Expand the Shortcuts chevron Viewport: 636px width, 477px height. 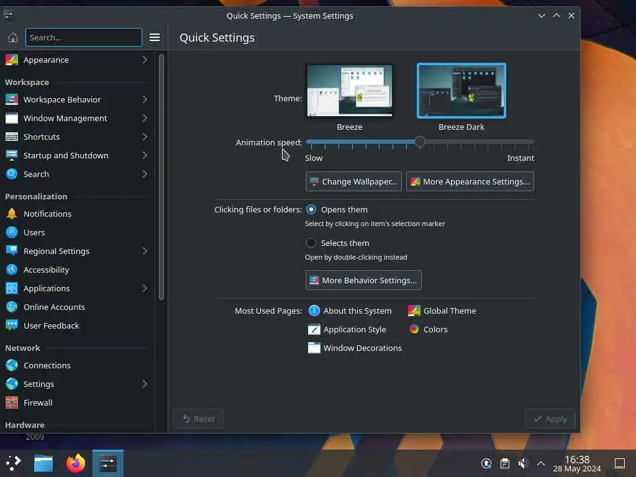click(145, 137)
